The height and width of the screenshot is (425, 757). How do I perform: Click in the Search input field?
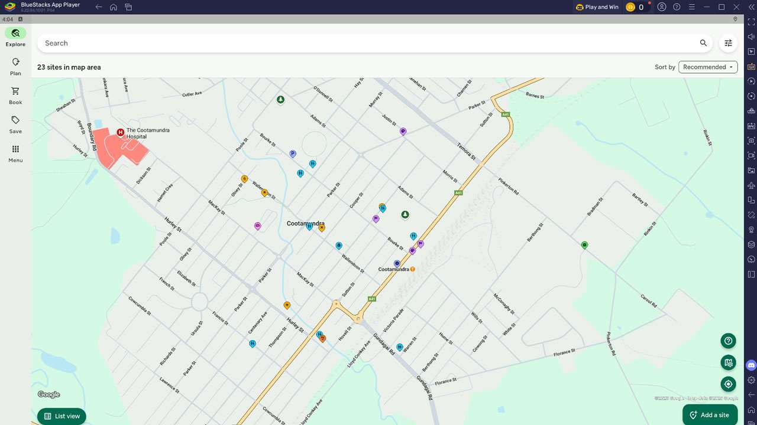pyautogui.click(x=355, y=43)
